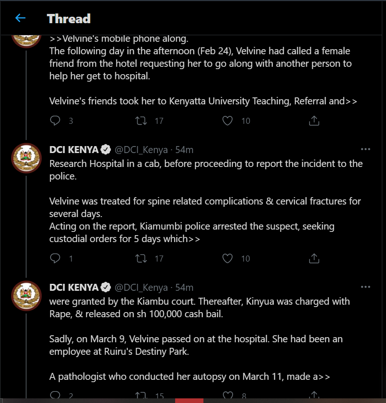Like the tweet about Velvine's female friend
The width and height of the screenshot is (386, 403).
(227, 121)
